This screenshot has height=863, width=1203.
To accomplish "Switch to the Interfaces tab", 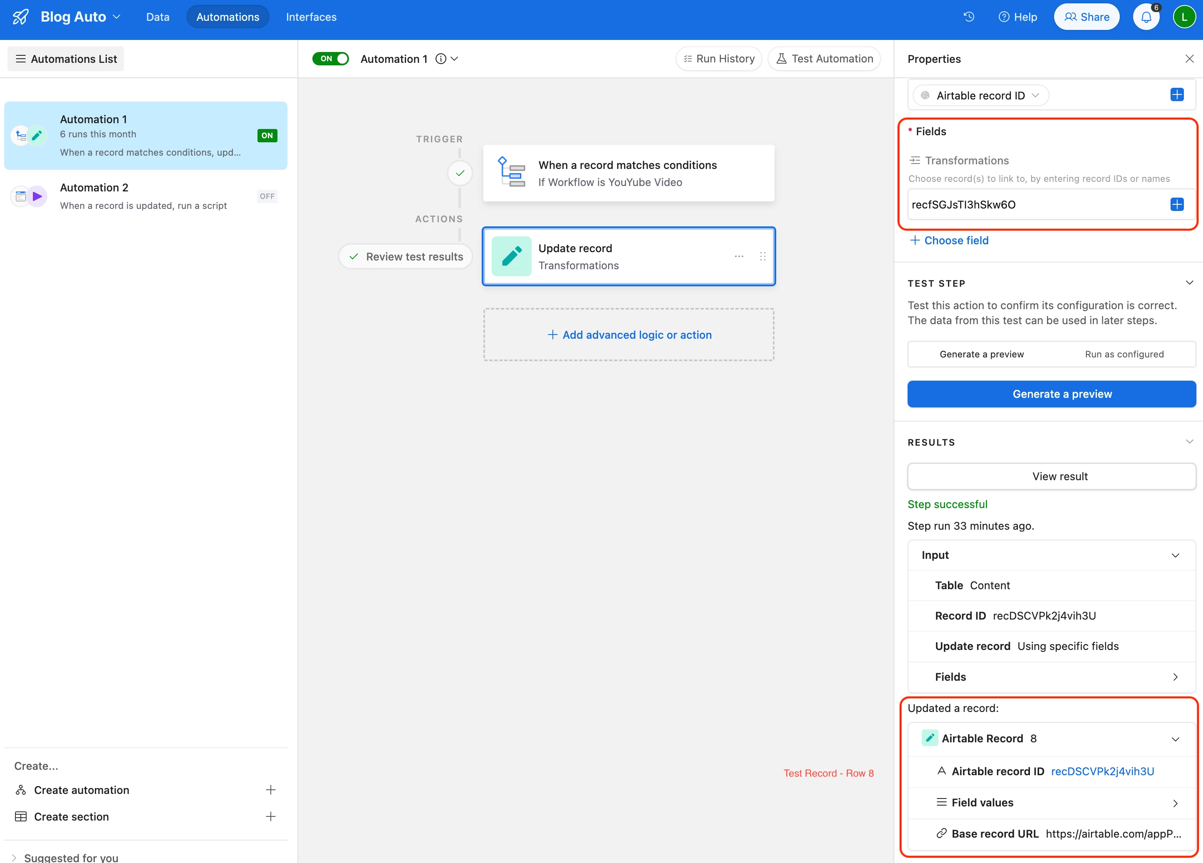I will click(x=311, y=17).
